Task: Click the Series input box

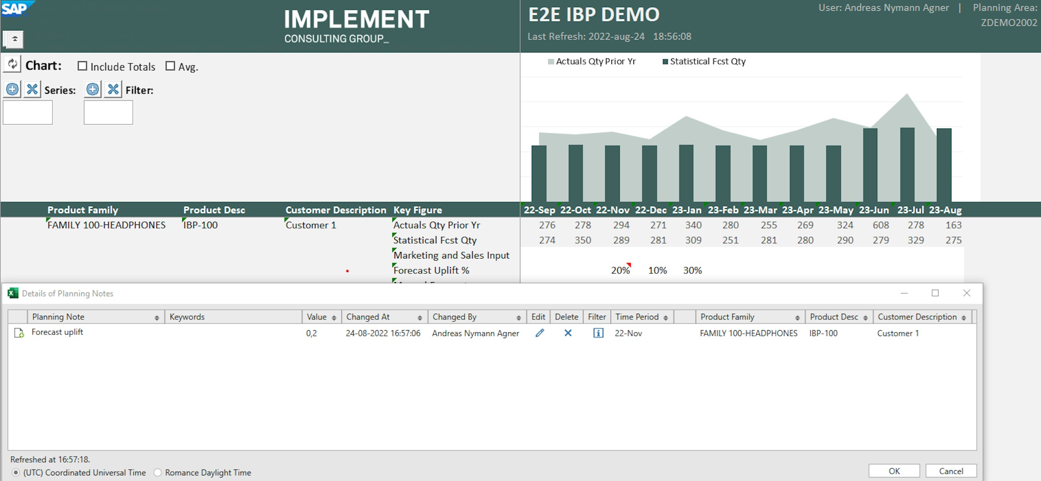Action: (28, 112)
